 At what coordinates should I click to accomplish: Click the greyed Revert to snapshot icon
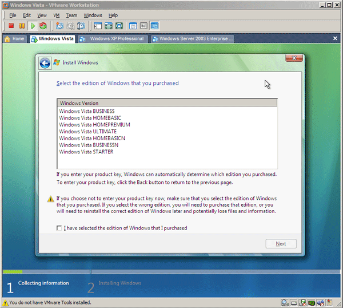[70, 26]
